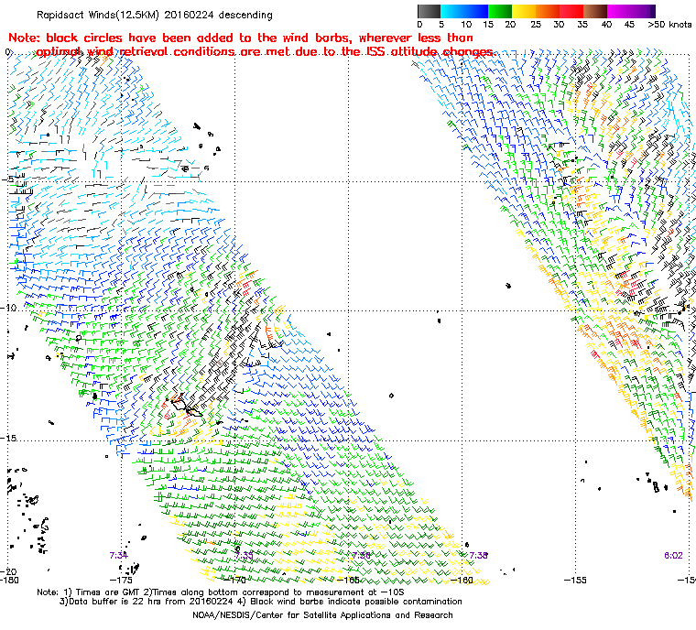Click the purple '7:36' swath time label
The image size is (696, 630).
coord(361,556)
